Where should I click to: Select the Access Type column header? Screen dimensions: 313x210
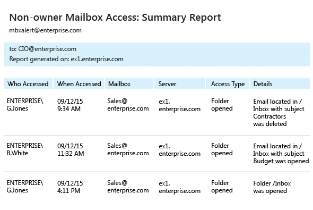click(x=228, y=83)
